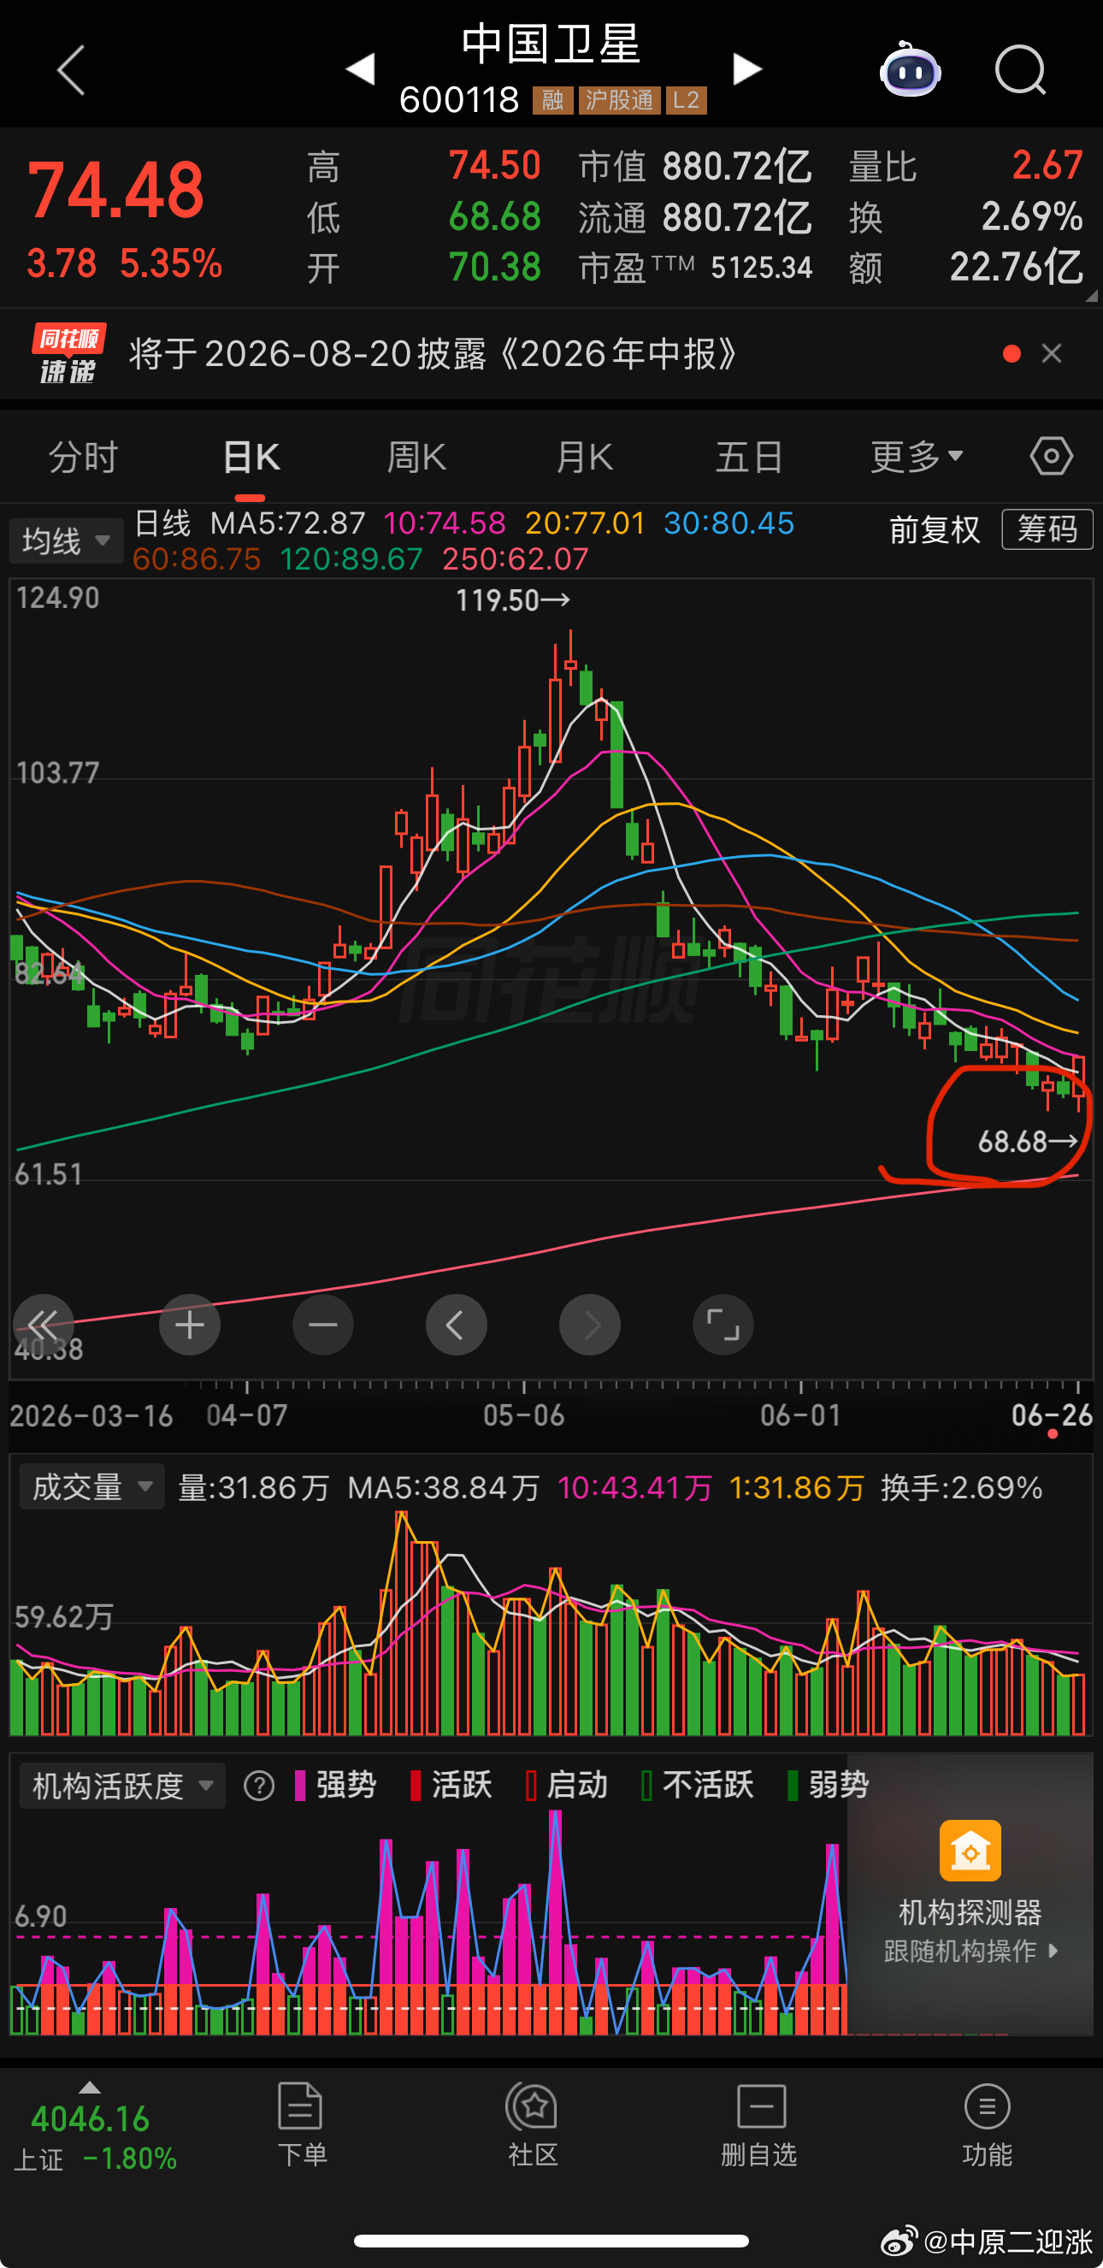The width and height of the screenshot is (1103, 2268).
Task: Switch to 周K tab
Action: (x=416, y=457)
